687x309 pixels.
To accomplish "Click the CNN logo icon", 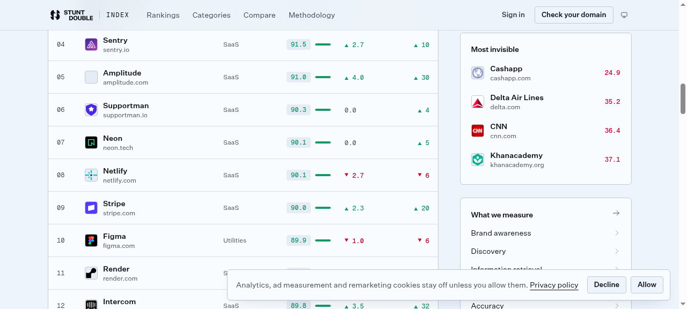I will [478, 131].
